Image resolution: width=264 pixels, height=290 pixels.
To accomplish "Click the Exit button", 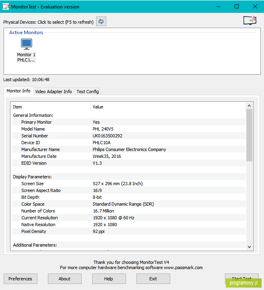I will click(153, 279).
